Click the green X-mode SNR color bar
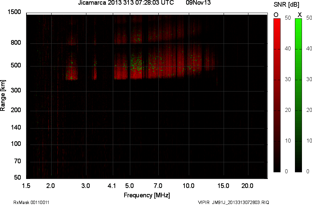Viewport: 312px width, 205px height. click(299, 95)
